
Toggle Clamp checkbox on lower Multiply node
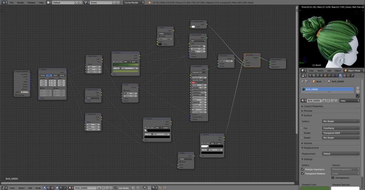click(x=180, y=162)
